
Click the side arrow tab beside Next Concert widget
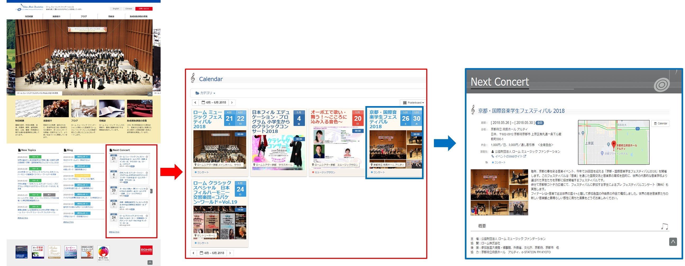[151, 191]
